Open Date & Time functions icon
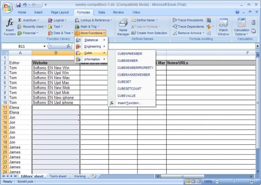Viewport: 261px width, 185px height. [50, 33]
